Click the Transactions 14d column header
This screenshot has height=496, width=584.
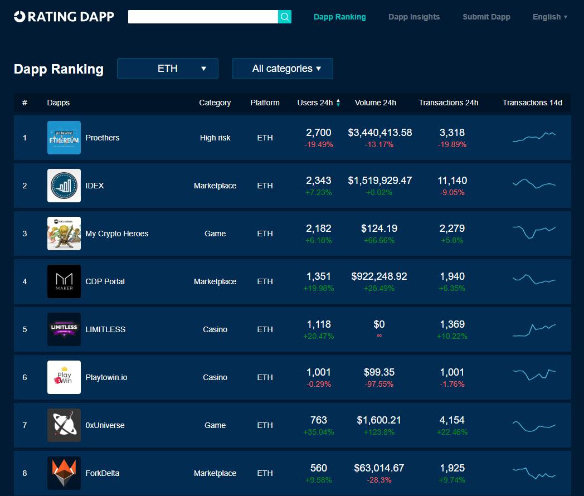click(532, 103)
